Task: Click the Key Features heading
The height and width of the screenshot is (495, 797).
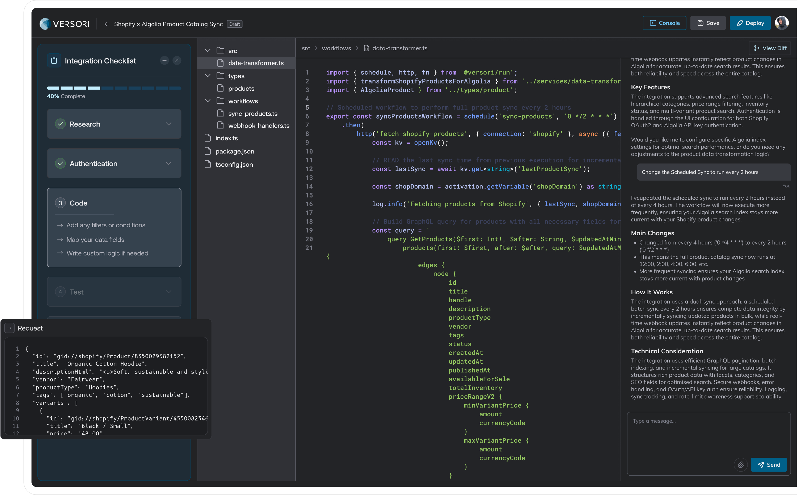Action: [x=650, y=87]
